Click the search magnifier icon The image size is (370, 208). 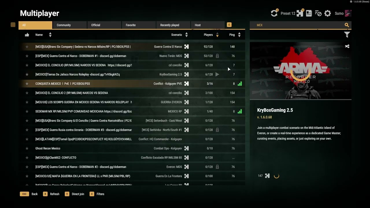click(347, 25)
